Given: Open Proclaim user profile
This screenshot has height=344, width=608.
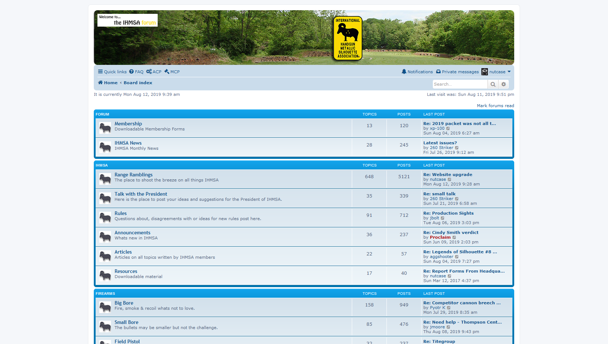Looking at the screenshot, I should 440,237.
